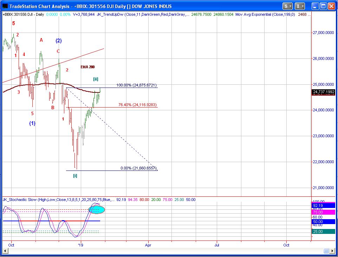Select the blue "(1)" wave label
This screenshot has width=338, height=257.
pos(32,123)
